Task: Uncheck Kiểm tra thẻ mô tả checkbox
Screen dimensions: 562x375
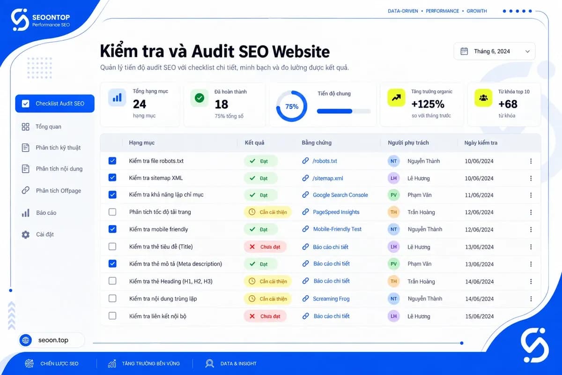Action: pyautogui.click(x=112, y=264)
